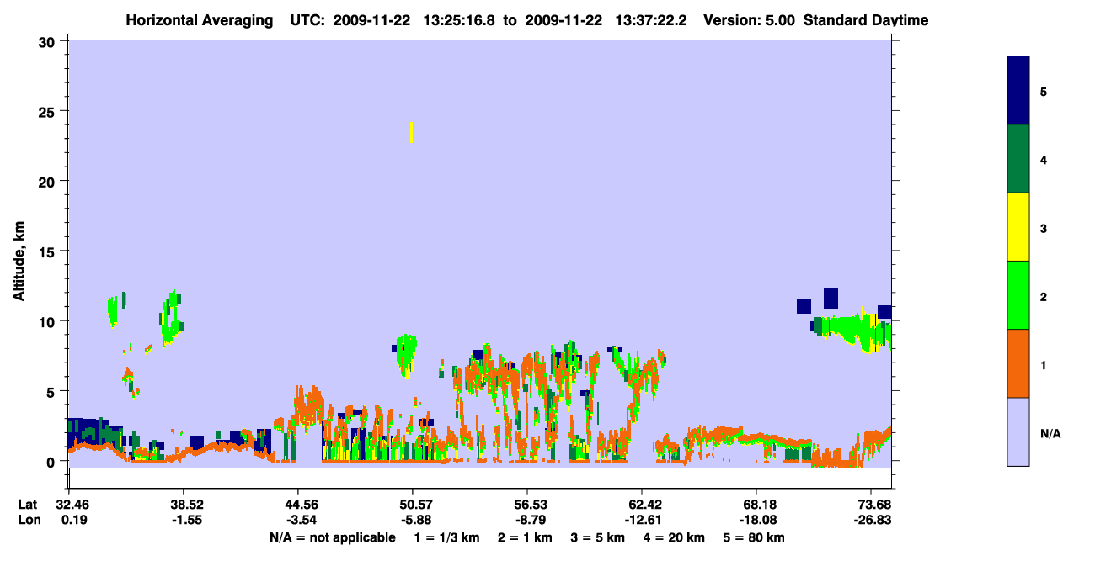
Task: Click the isolated yellow streak near 24 km
Action: point(411,132)
